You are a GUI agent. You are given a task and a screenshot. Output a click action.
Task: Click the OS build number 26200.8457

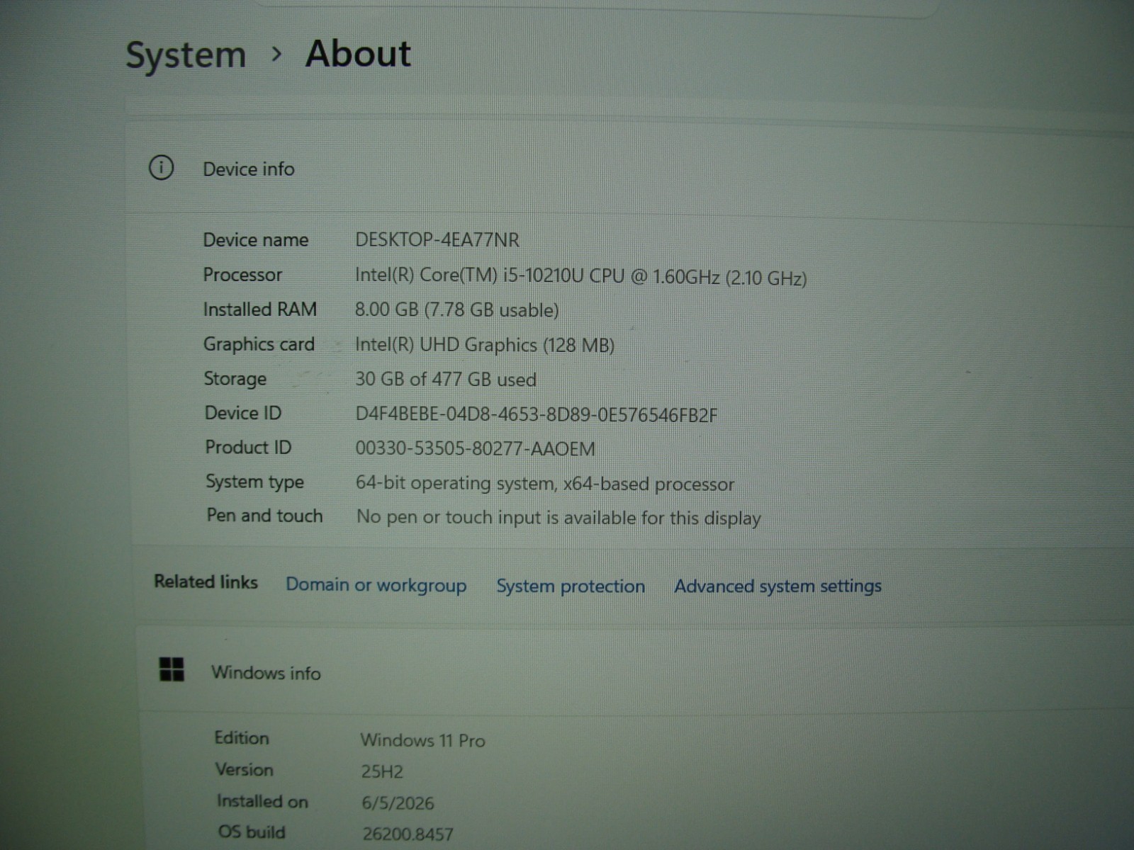pos(408,834)
